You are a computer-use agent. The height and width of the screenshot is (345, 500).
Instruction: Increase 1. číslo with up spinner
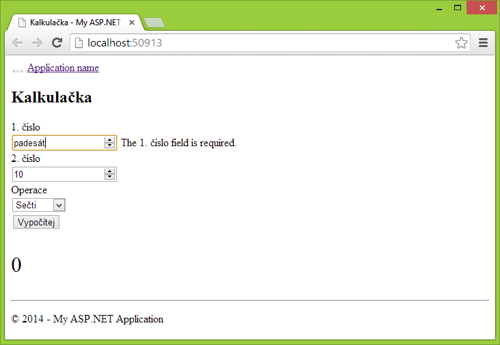109,140
